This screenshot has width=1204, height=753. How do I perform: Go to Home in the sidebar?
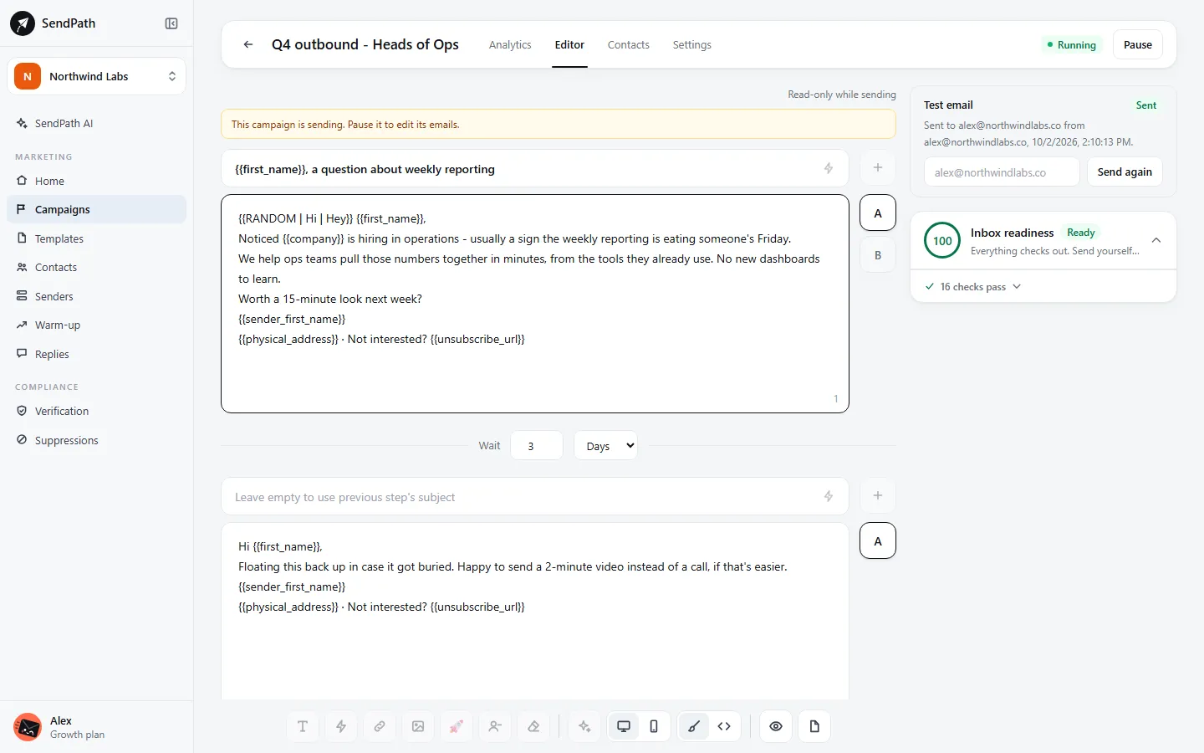tap(96, 181)
